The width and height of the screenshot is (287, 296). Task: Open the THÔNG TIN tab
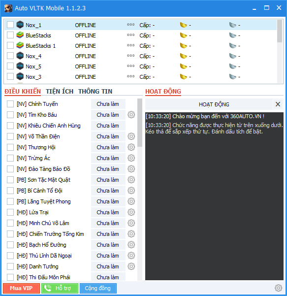pyautogui.click(x=96, y=92)
